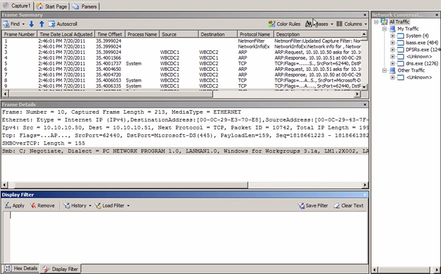The width and height of the screenshot is (441, 274).
Task: Apply the display filter
Action: (x=14, y=206)
